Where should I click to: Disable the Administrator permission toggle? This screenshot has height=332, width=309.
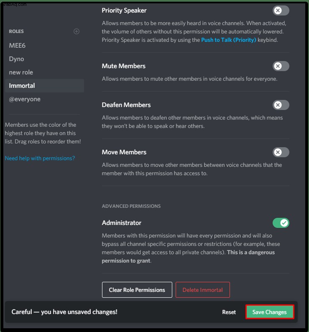coord(281,223)
